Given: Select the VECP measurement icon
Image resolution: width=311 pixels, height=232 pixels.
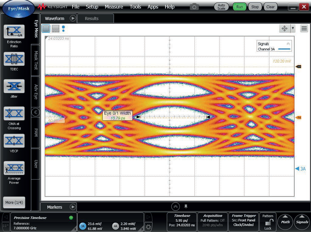Looking at the screenshot, I should point(14,141).
